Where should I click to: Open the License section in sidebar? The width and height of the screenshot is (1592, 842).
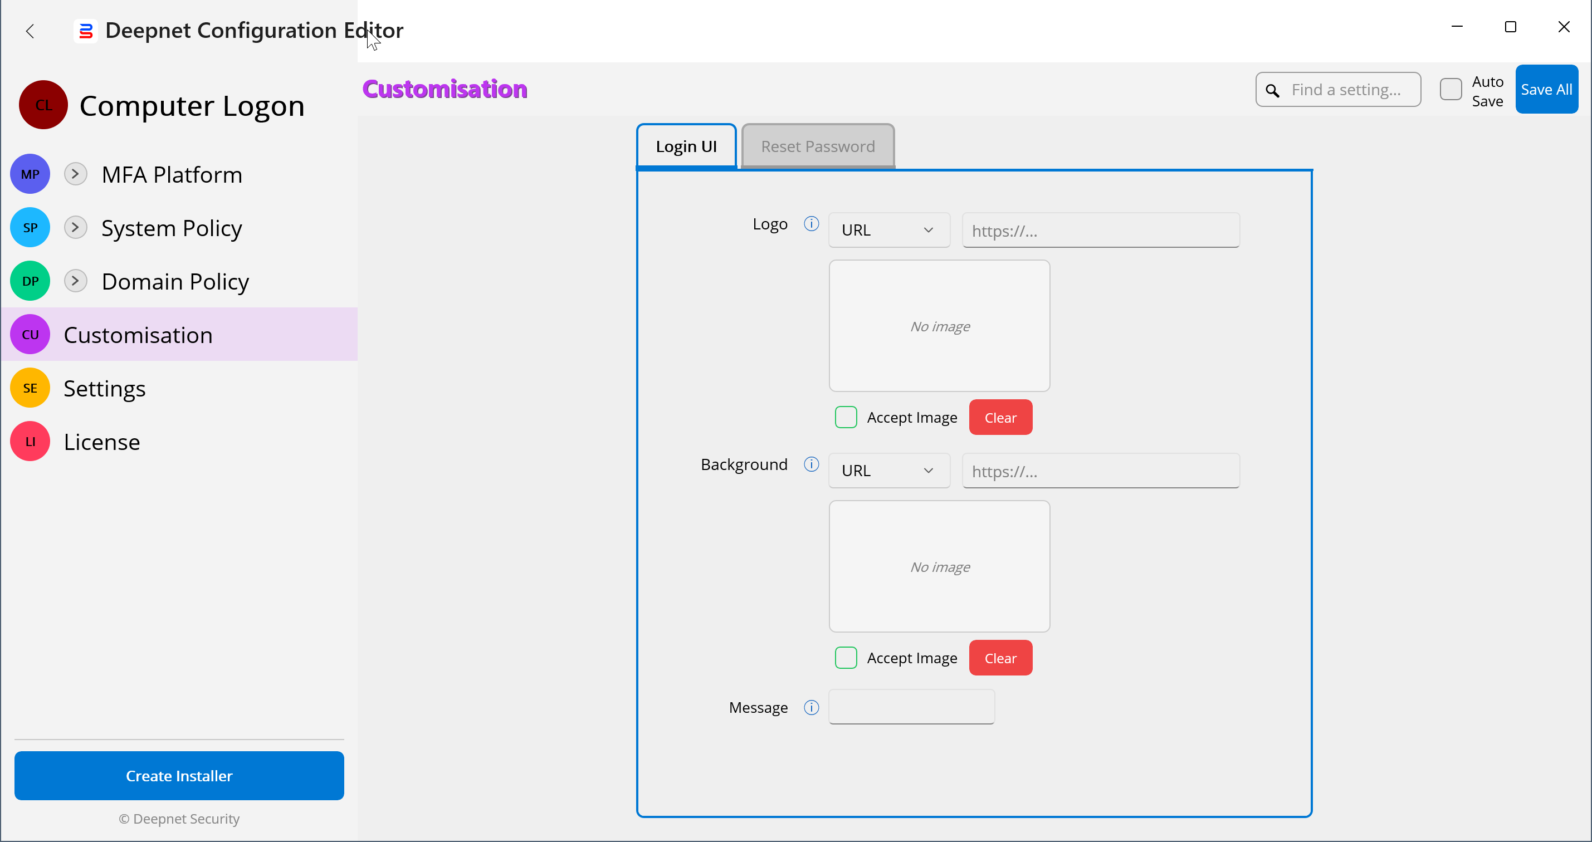coord(102,442)
